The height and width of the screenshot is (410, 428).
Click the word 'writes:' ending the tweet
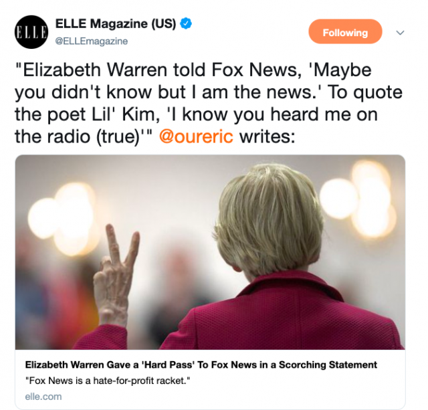[267, 136]
